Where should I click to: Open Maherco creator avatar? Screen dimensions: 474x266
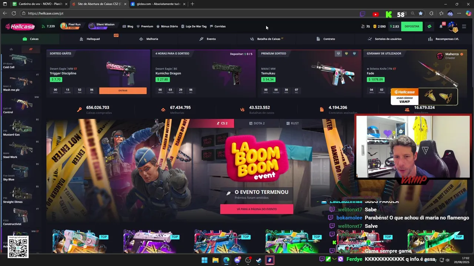tap(440, 56)
